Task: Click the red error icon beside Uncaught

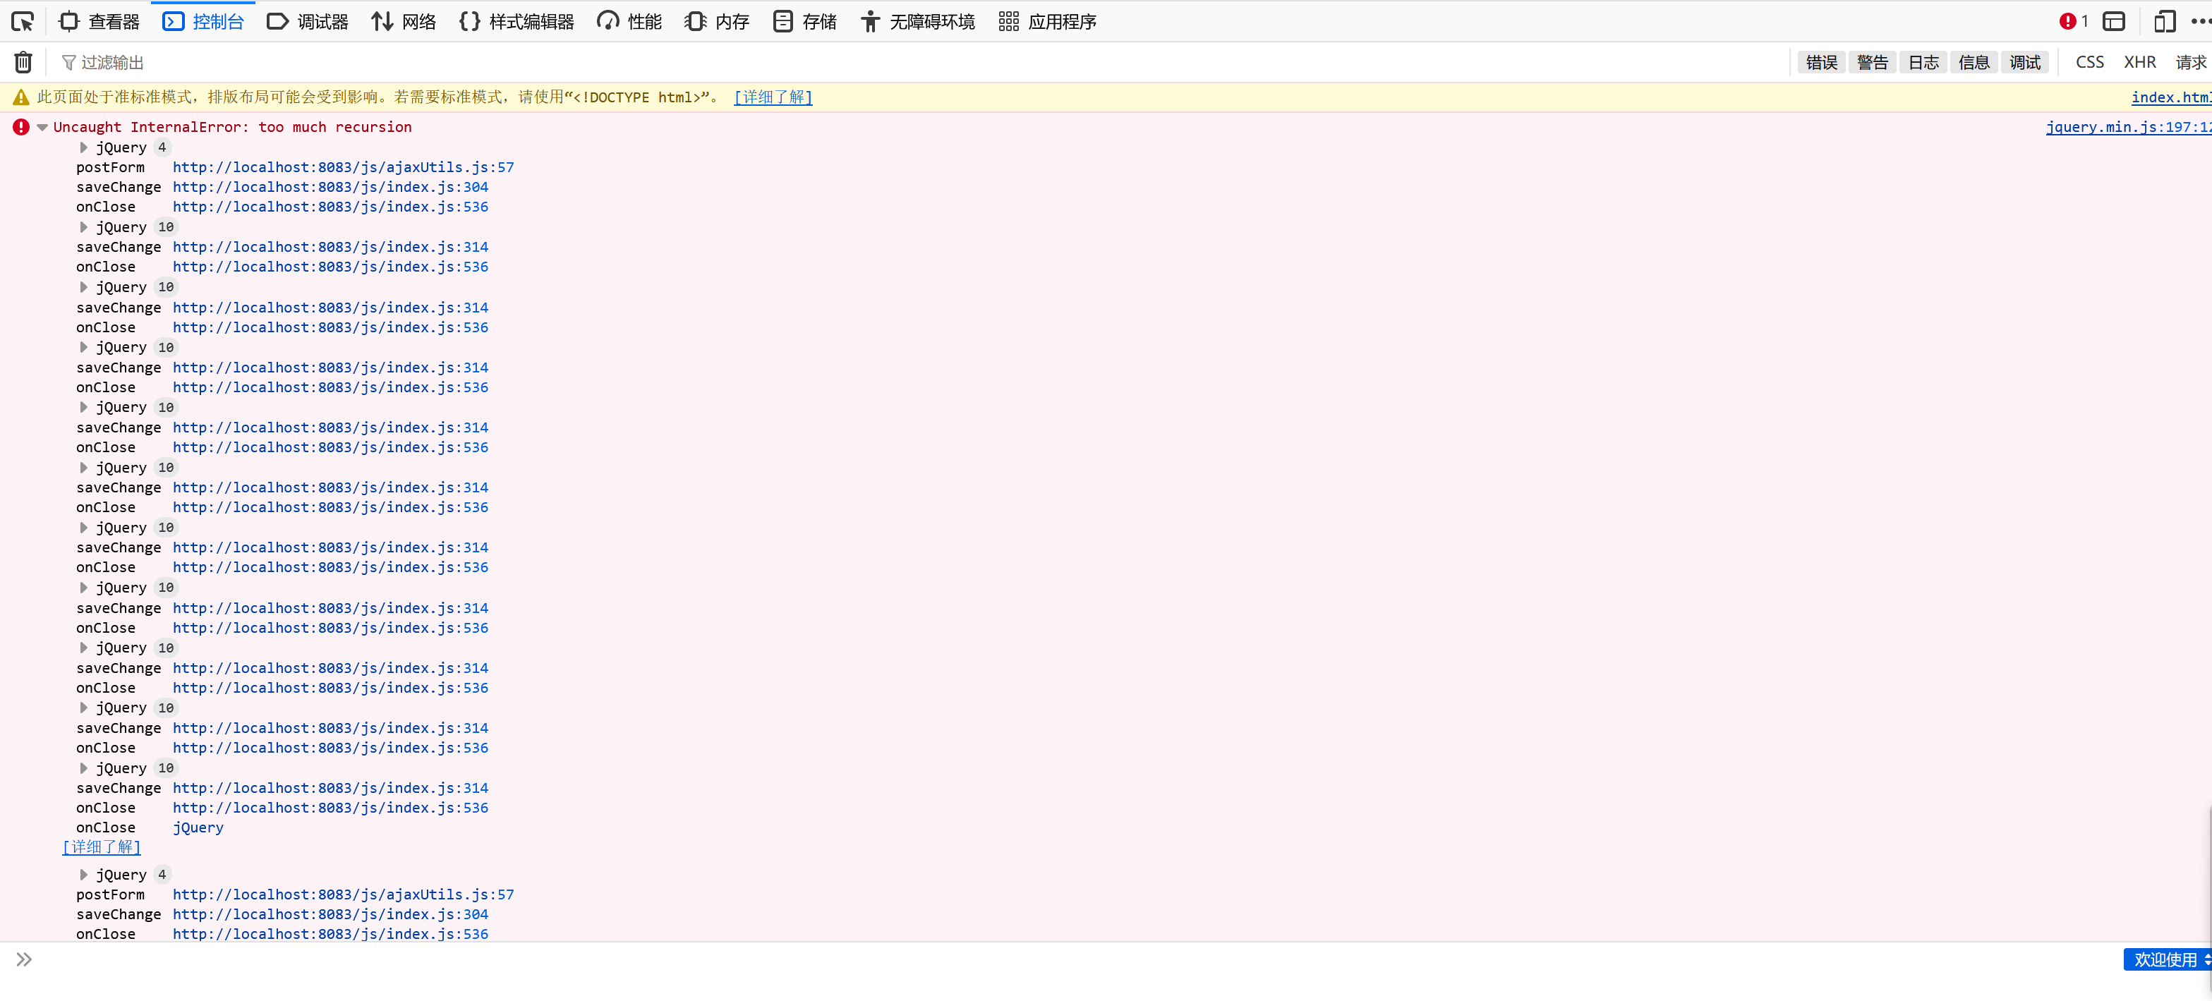Action: click(20, 127)
